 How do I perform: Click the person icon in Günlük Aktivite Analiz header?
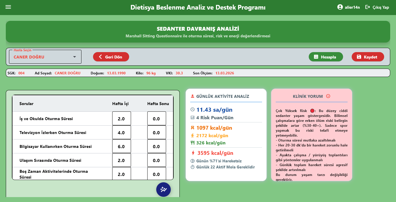192,96
